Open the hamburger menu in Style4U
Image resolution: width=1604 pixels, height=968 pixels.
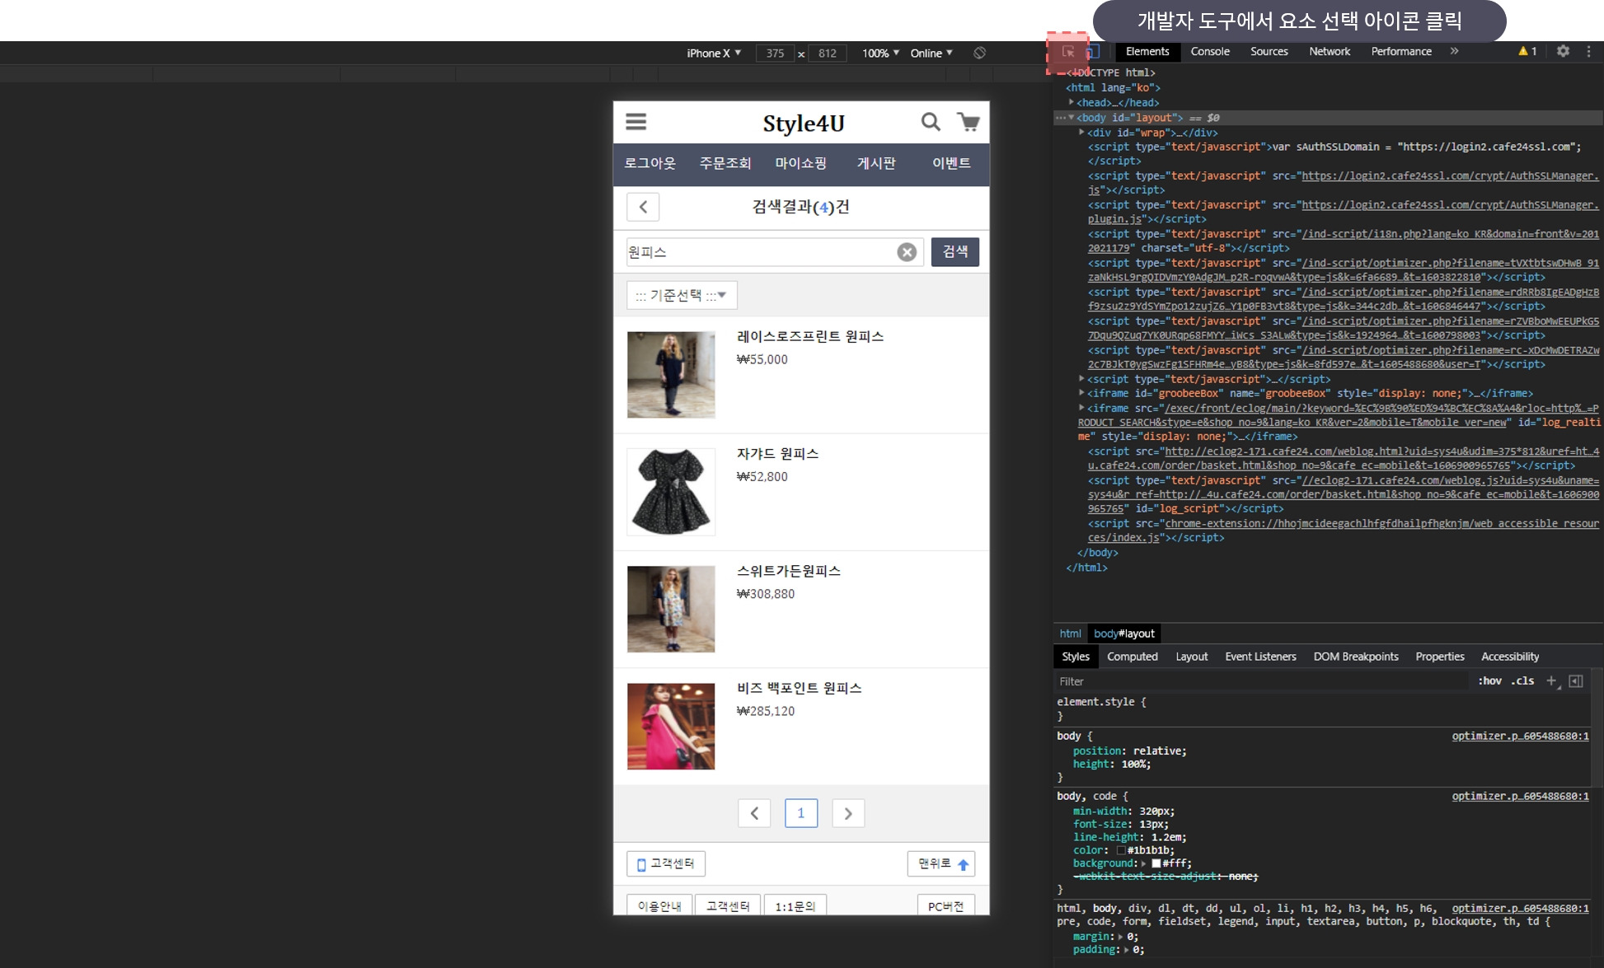636,122
